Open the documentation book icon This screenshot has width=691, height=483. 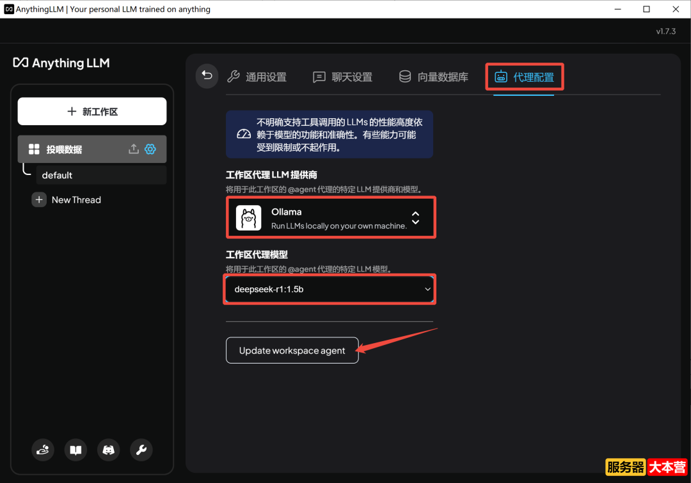(75, 450)
